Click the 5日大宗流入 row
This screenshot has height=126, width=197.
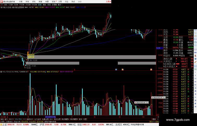(x=178, y=66)
